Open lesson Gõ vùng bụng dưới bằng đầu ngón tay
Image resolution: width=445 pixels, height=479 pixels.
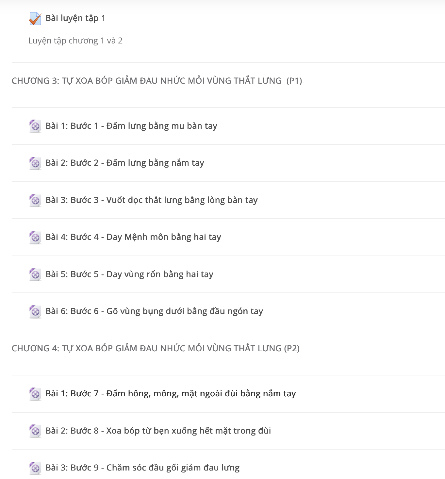coord(154,311)
